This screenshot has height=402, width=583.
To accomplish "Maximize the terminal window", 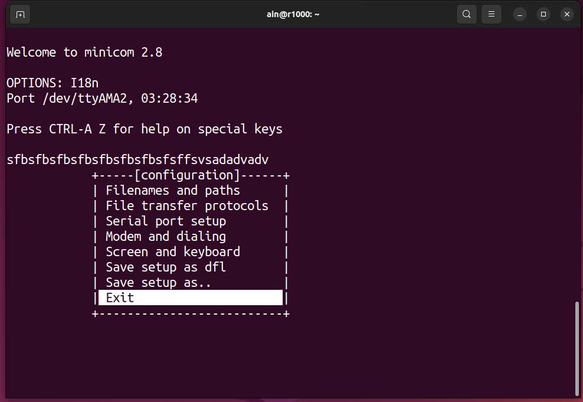I will tap(543, 15).
